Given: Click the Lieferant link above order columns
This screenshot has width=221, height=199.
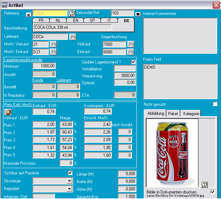Looking at the screenshot, I should tap(64, 80).
